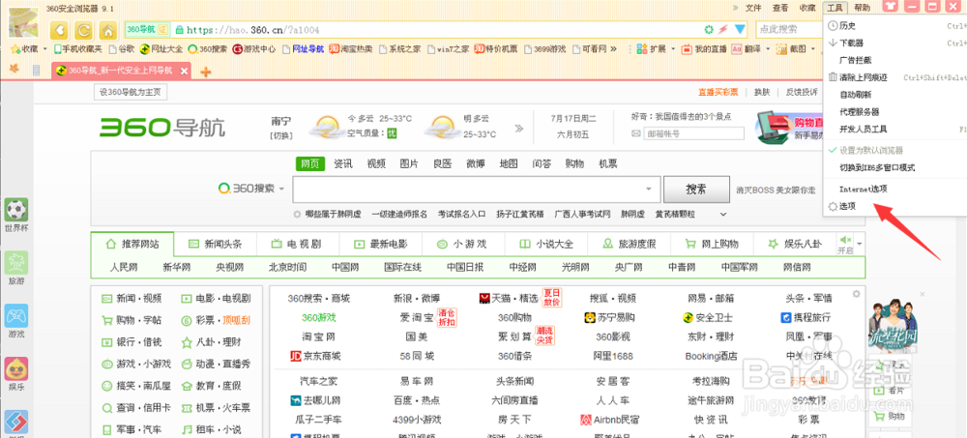The image size is (967, 438).
Task: Toggle 设置为默认浏览器 in the Tools menu
Action: [x=871, y=151]
